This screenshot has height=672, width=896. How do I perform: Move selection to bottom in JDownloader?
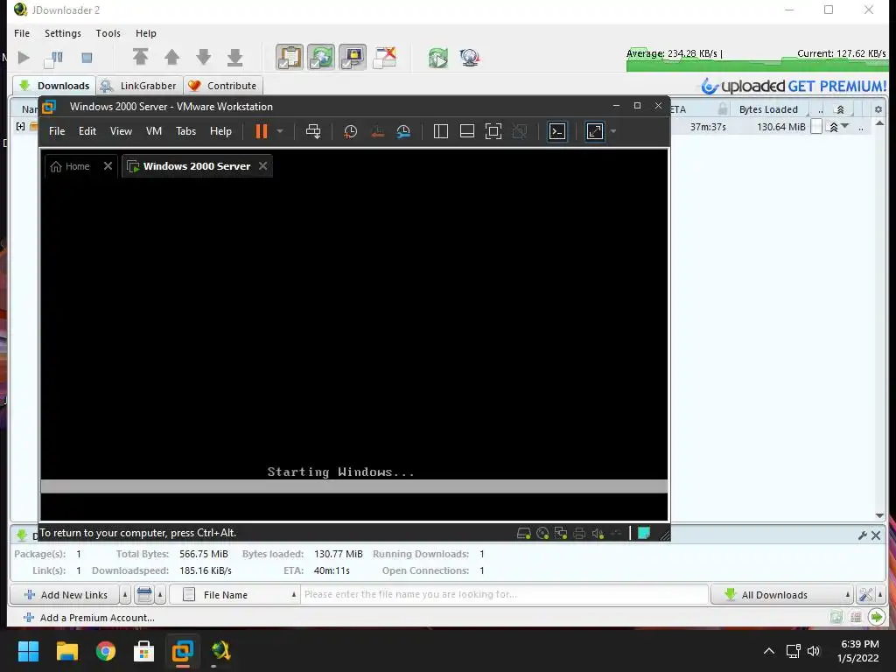pos(234,57)
